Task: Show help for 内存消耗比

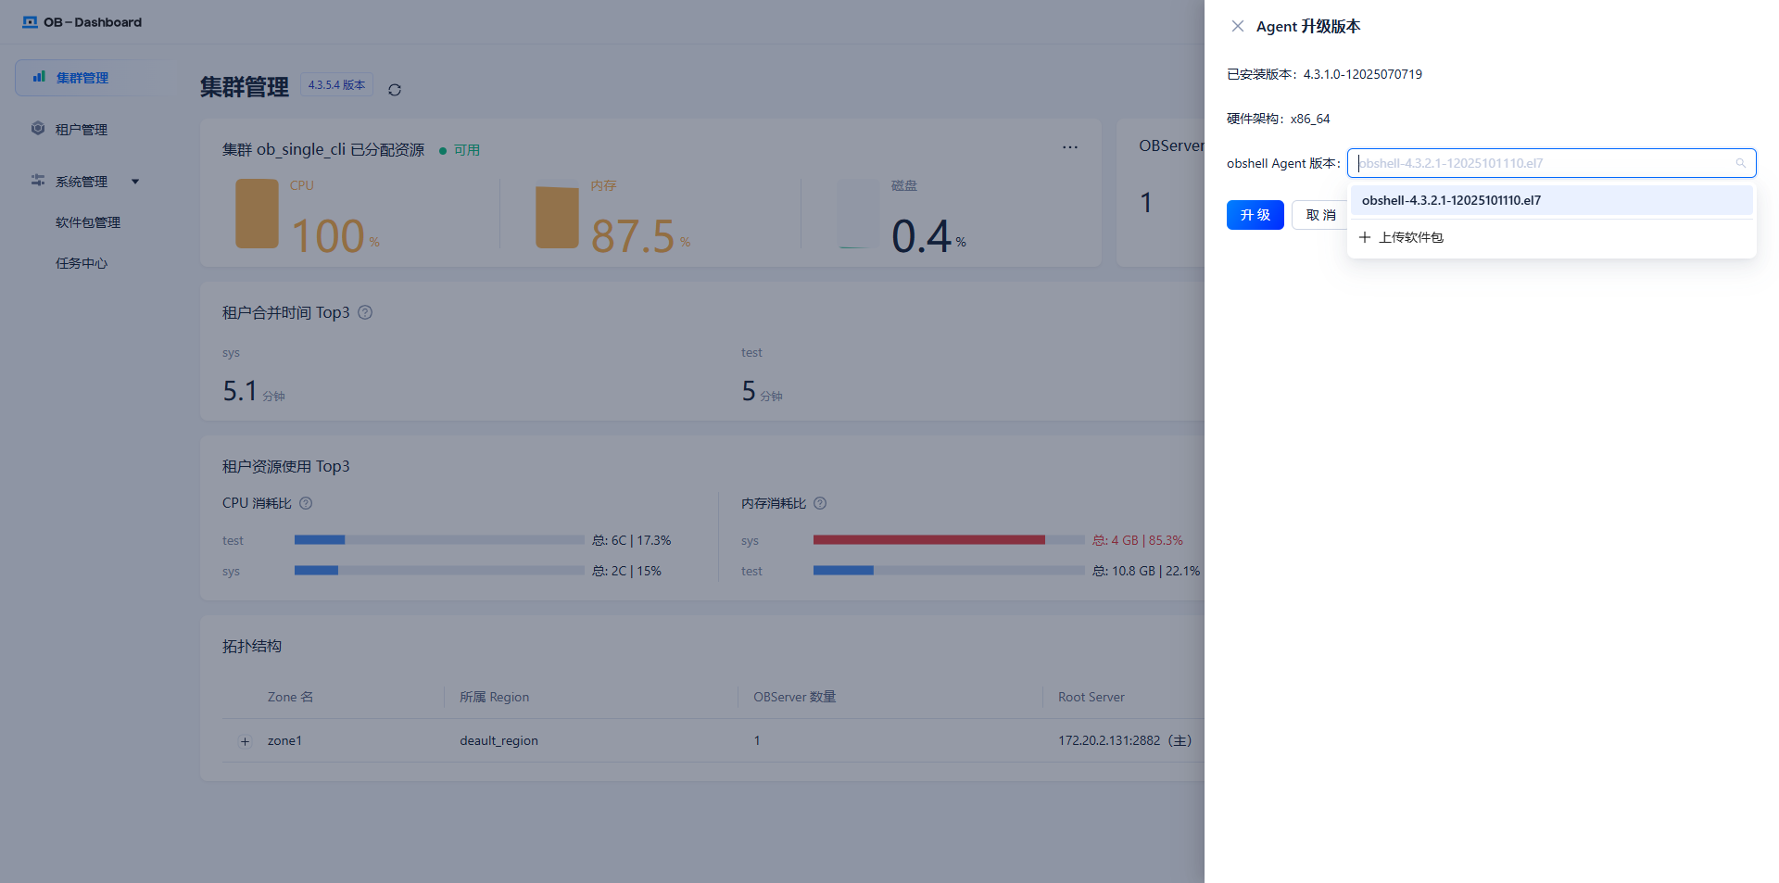Action: point(820,503)
